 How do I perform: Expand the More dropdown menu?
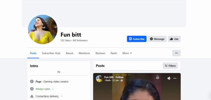click(127, 53)
